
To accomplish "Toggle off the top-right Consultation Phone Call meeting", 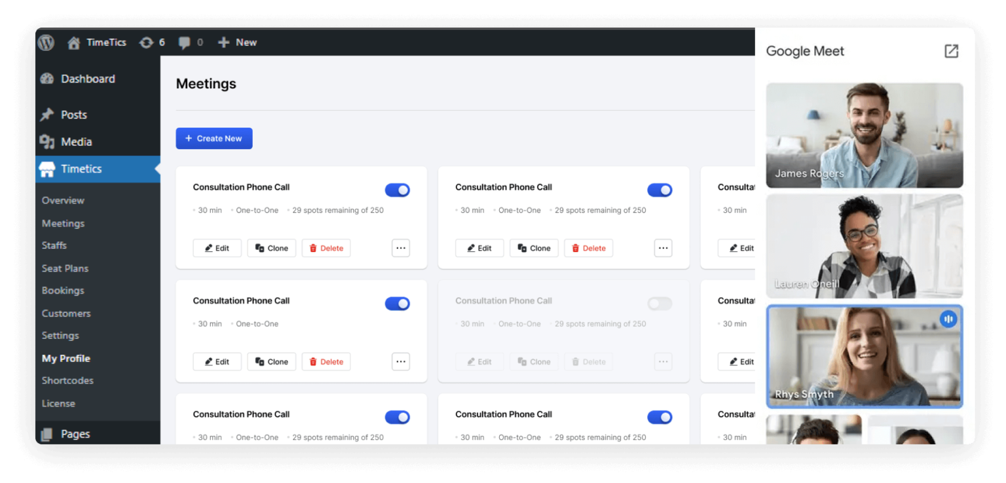I will point(660,190).
